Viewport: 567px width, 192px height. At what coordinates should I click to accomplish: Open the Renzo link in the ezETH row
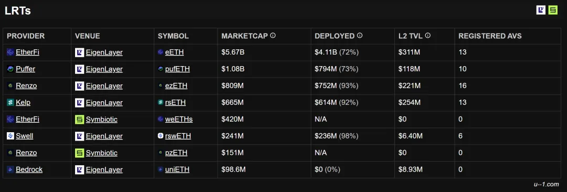(x=26, y=86)
